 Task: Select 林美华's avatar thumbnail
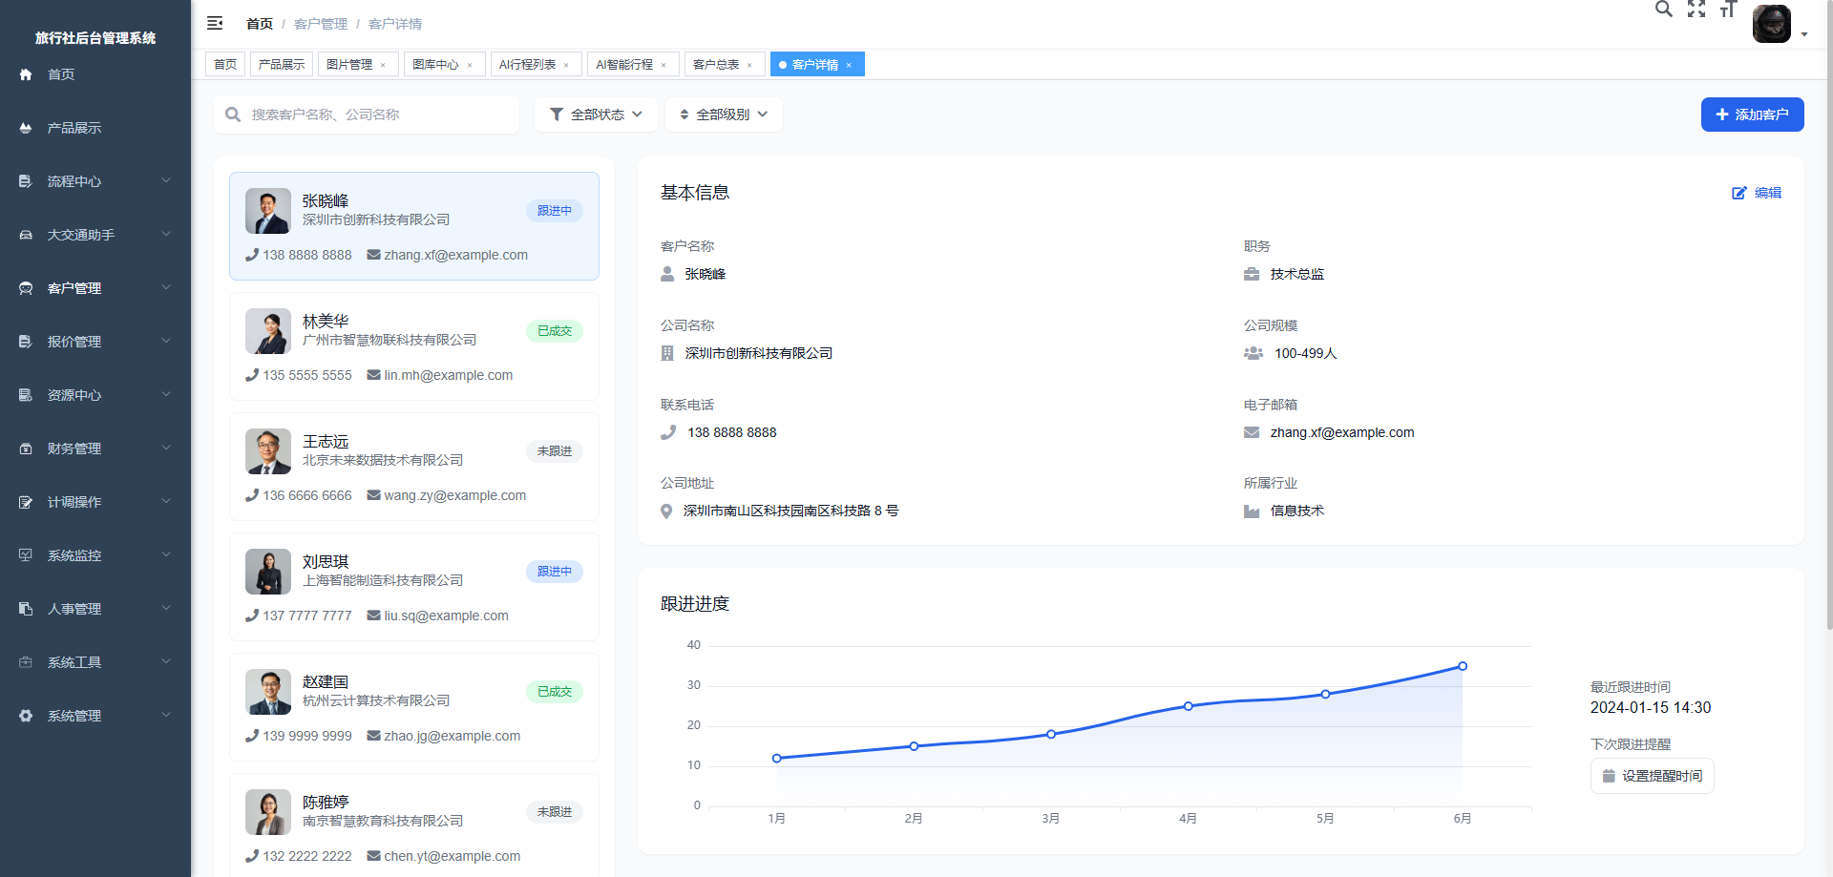click(x=268, y=331)
